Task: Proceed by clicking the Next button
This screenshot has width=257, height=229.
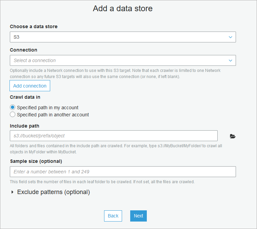Action: pos(138,216)
